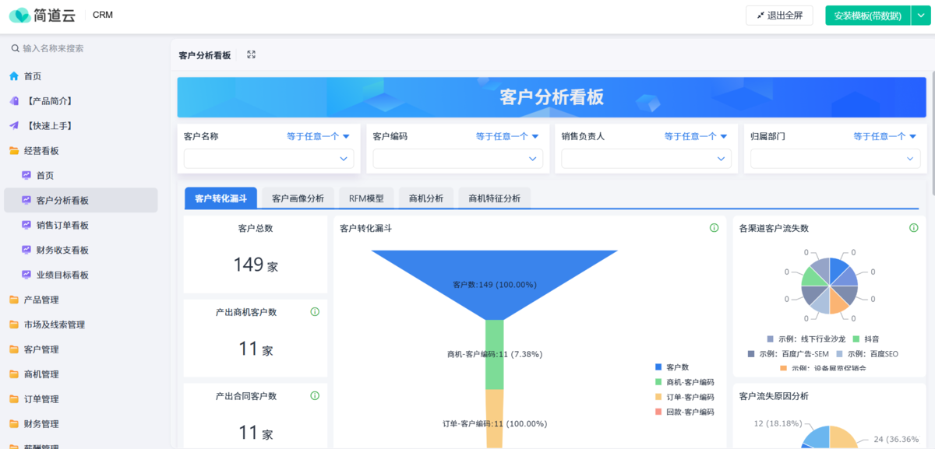
Task: Expand the arrow next to 安装模板 button
Action: pos(919,15)
